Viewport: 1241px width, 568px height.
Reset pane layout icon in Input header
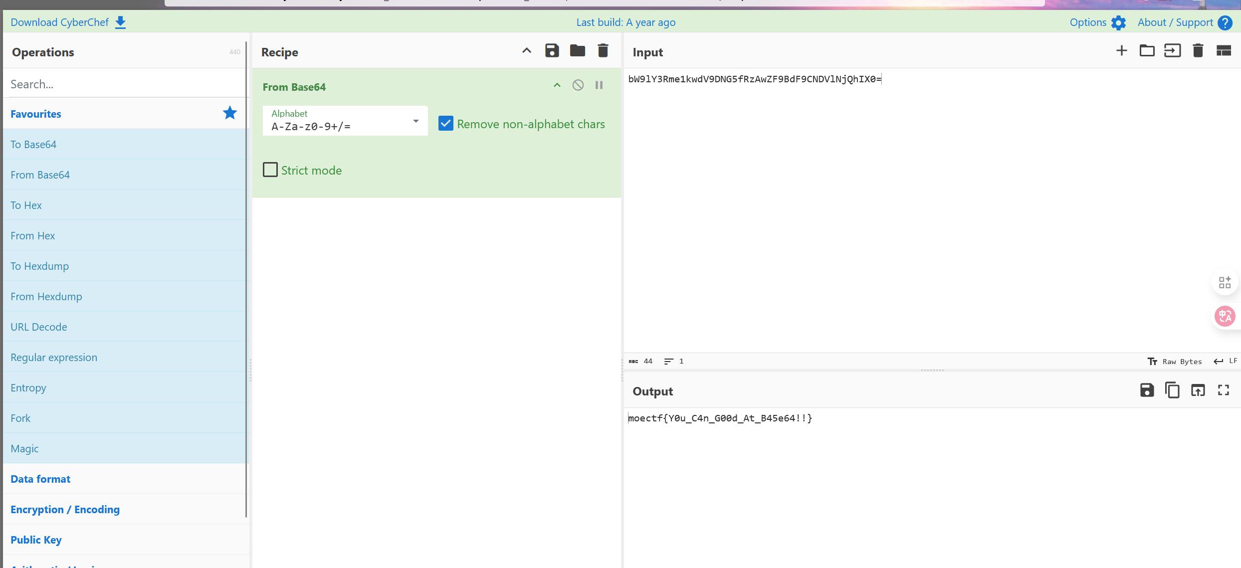1224,51
